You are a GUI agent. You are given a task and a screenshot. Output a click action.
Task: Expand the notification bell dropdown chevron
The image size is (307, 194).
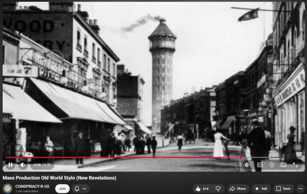[84, 189]
